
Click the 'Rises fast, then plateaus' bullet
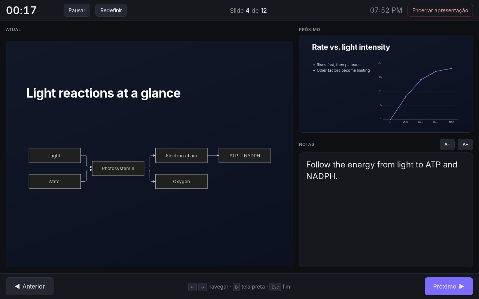(x=338, y=65)
